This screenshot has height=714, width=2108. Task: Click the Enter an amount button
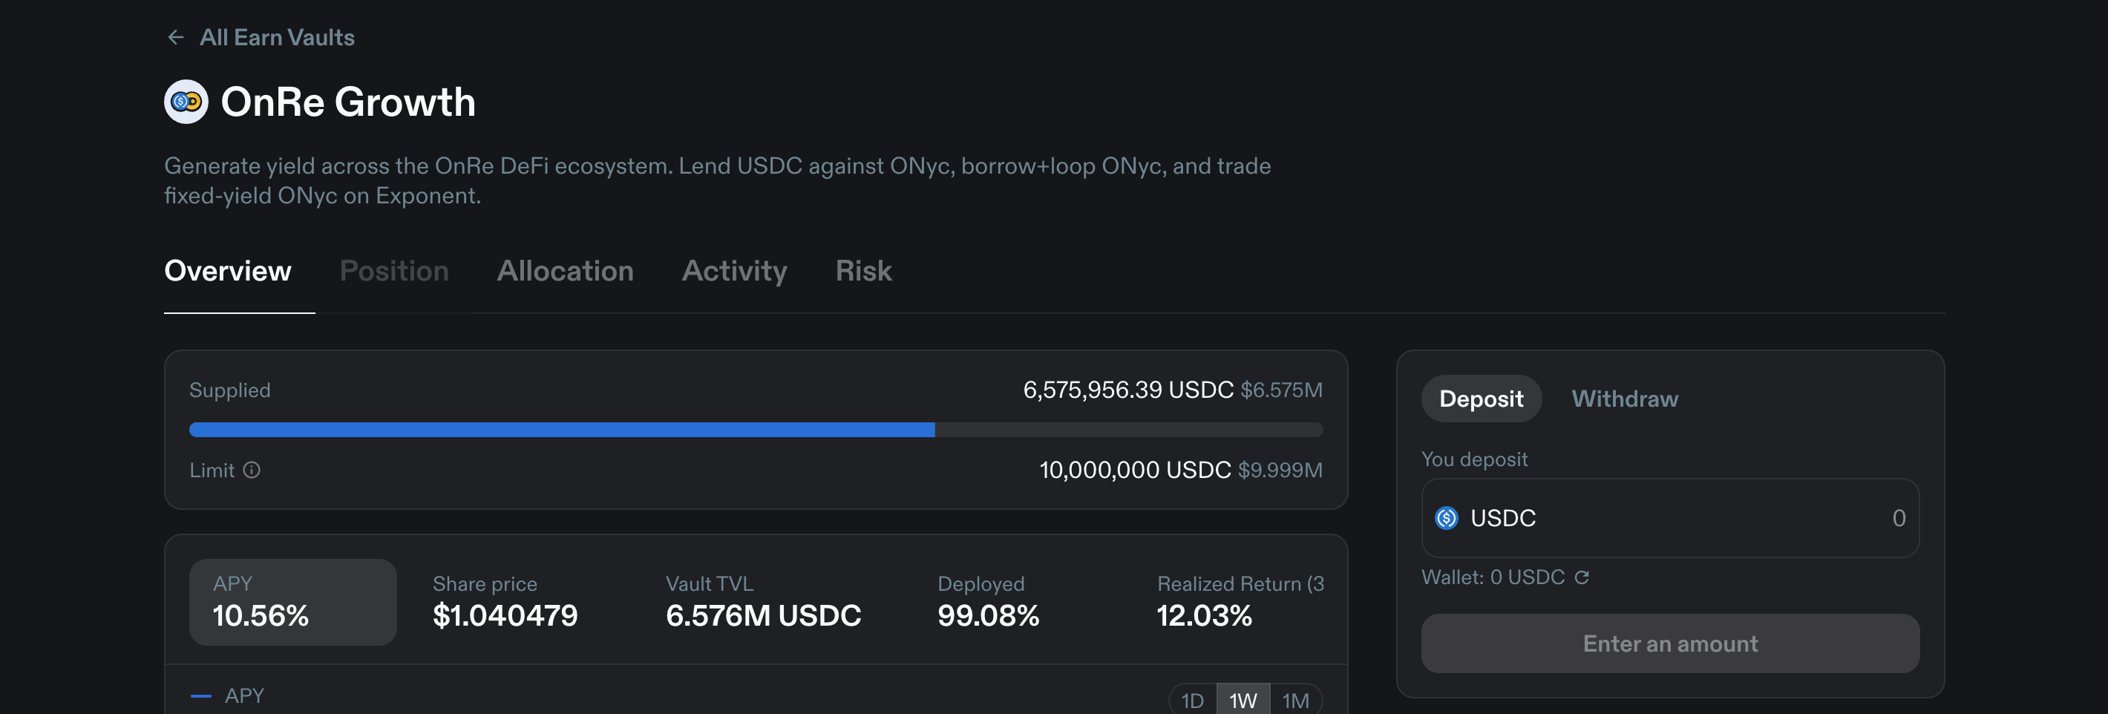[1670, 644]
